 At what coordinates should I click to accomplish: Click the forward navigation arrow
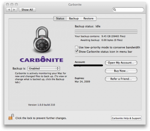coord(14,10)
